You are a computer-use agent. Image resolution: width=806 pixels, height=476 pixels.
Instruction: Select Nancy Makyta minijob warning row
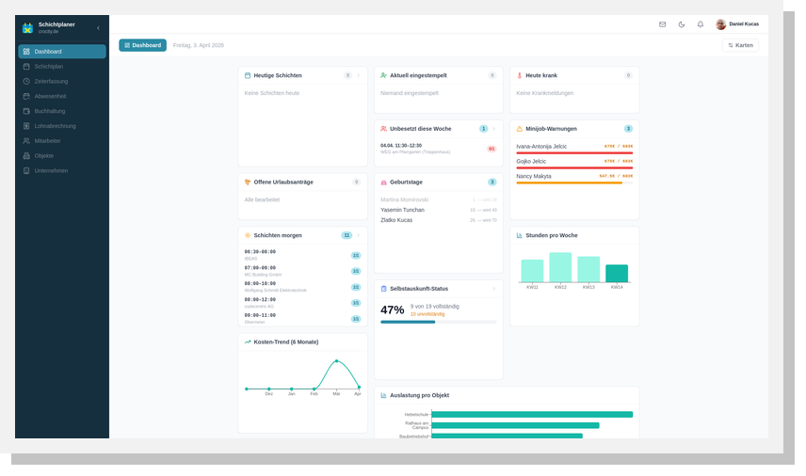[x=574, y=178]
